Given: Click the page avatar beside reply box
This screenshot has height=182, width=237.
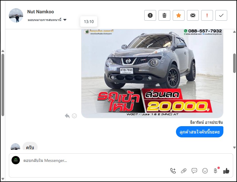Looking at the screenshot, I should 16,160.
